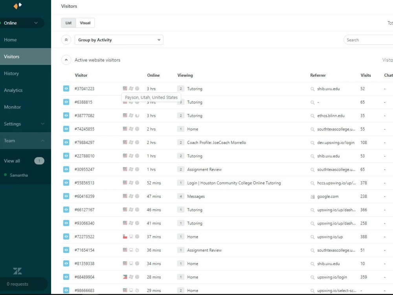Click the eye icon for visitor #79884297

click(x=66, y=142)
